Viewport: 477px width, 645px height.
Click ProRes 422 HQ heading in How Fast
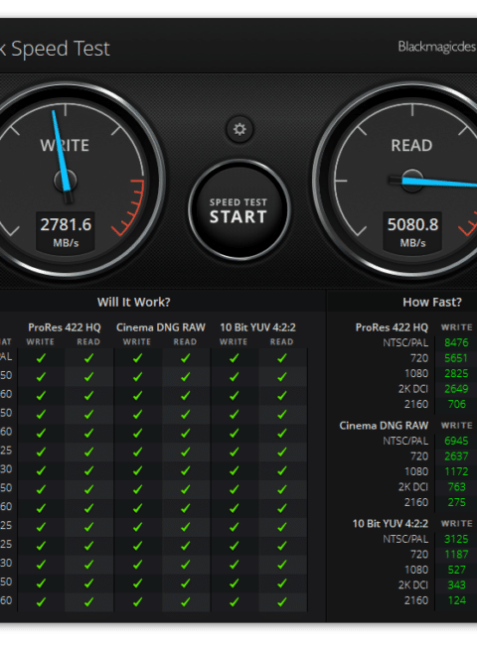tap(392, 327)
